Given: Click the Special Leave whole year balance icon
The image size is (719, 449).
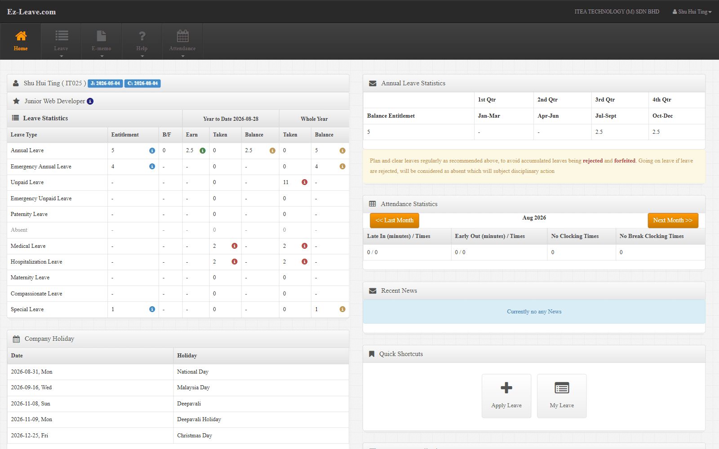Looking at the screenshot, I should point(342,309).
